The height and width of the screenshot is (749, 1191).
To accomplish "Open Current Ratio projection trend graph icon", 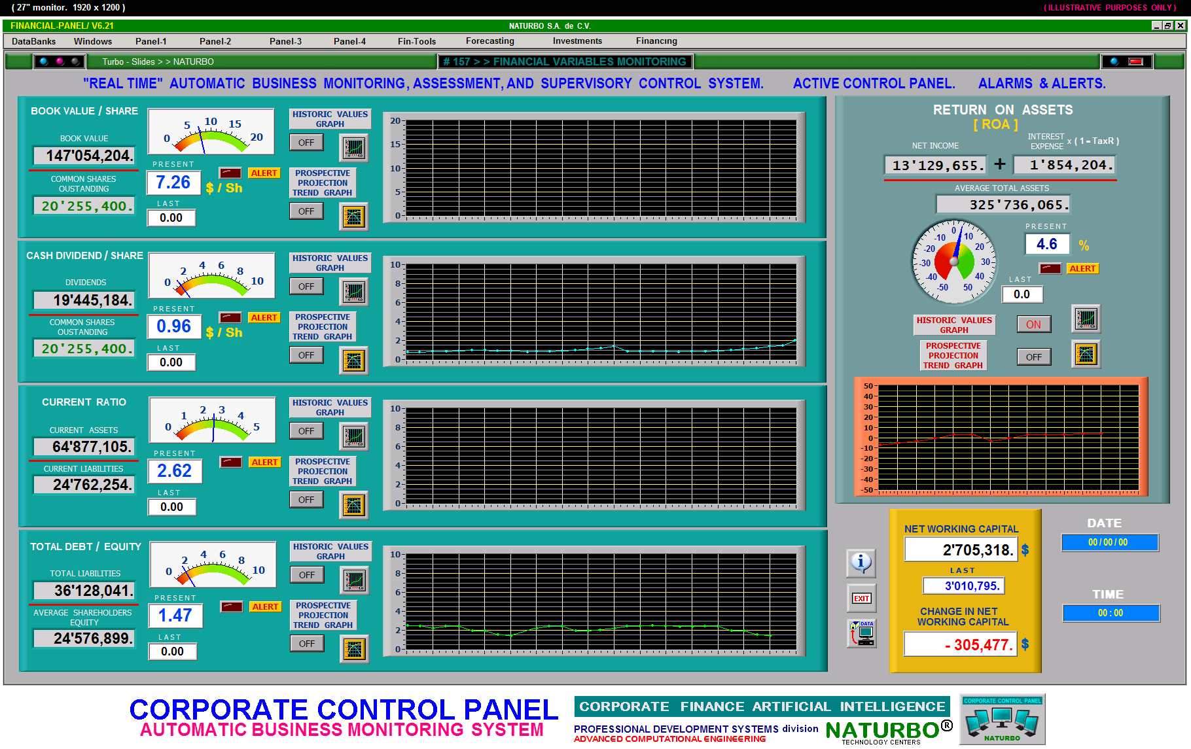I will (354, 505).
